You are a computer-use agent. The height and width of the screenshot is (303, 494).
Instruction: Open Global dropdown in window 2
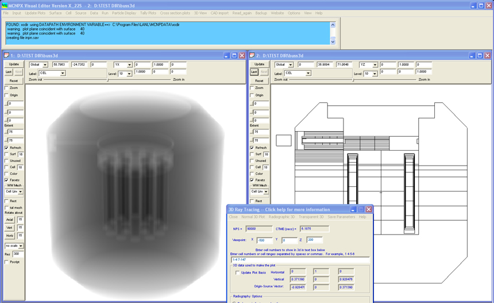pyautogui.click(x=291, y=64)
